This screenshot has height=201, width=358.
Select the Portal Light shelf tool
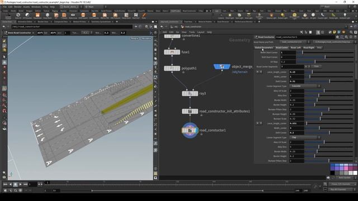point(333,16)
